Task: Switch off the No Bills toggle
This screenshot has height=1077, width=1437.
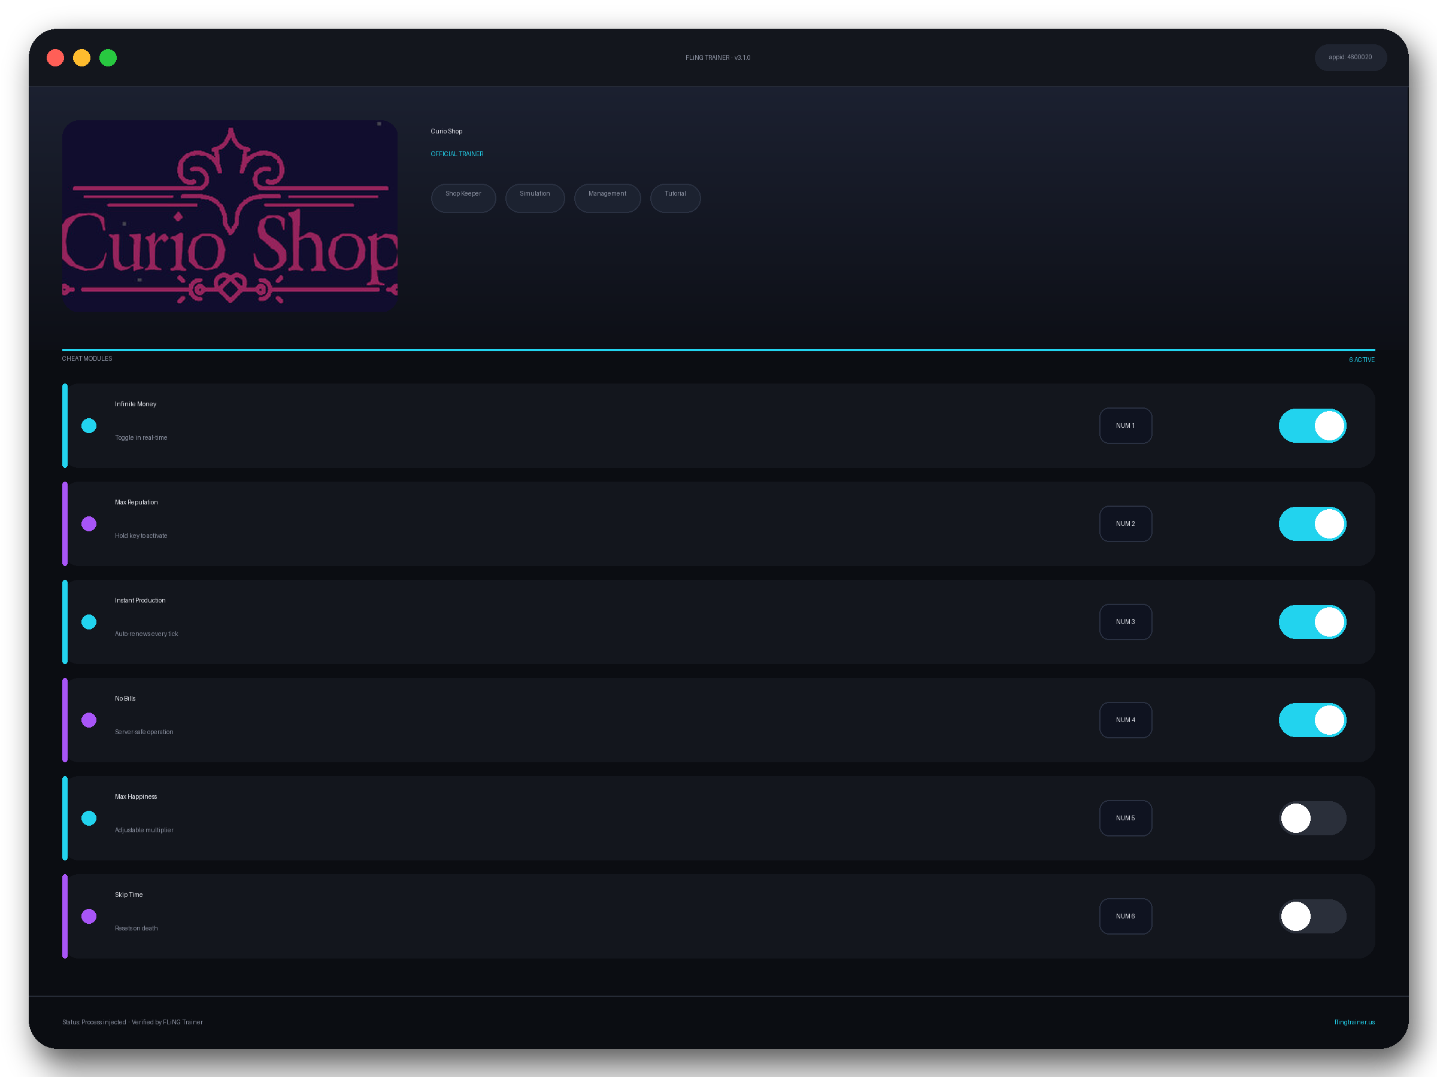Action: pos(1312,720)
